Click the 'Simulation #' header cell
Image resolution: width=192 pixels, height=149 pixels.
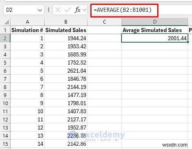(x=28, y=30)
